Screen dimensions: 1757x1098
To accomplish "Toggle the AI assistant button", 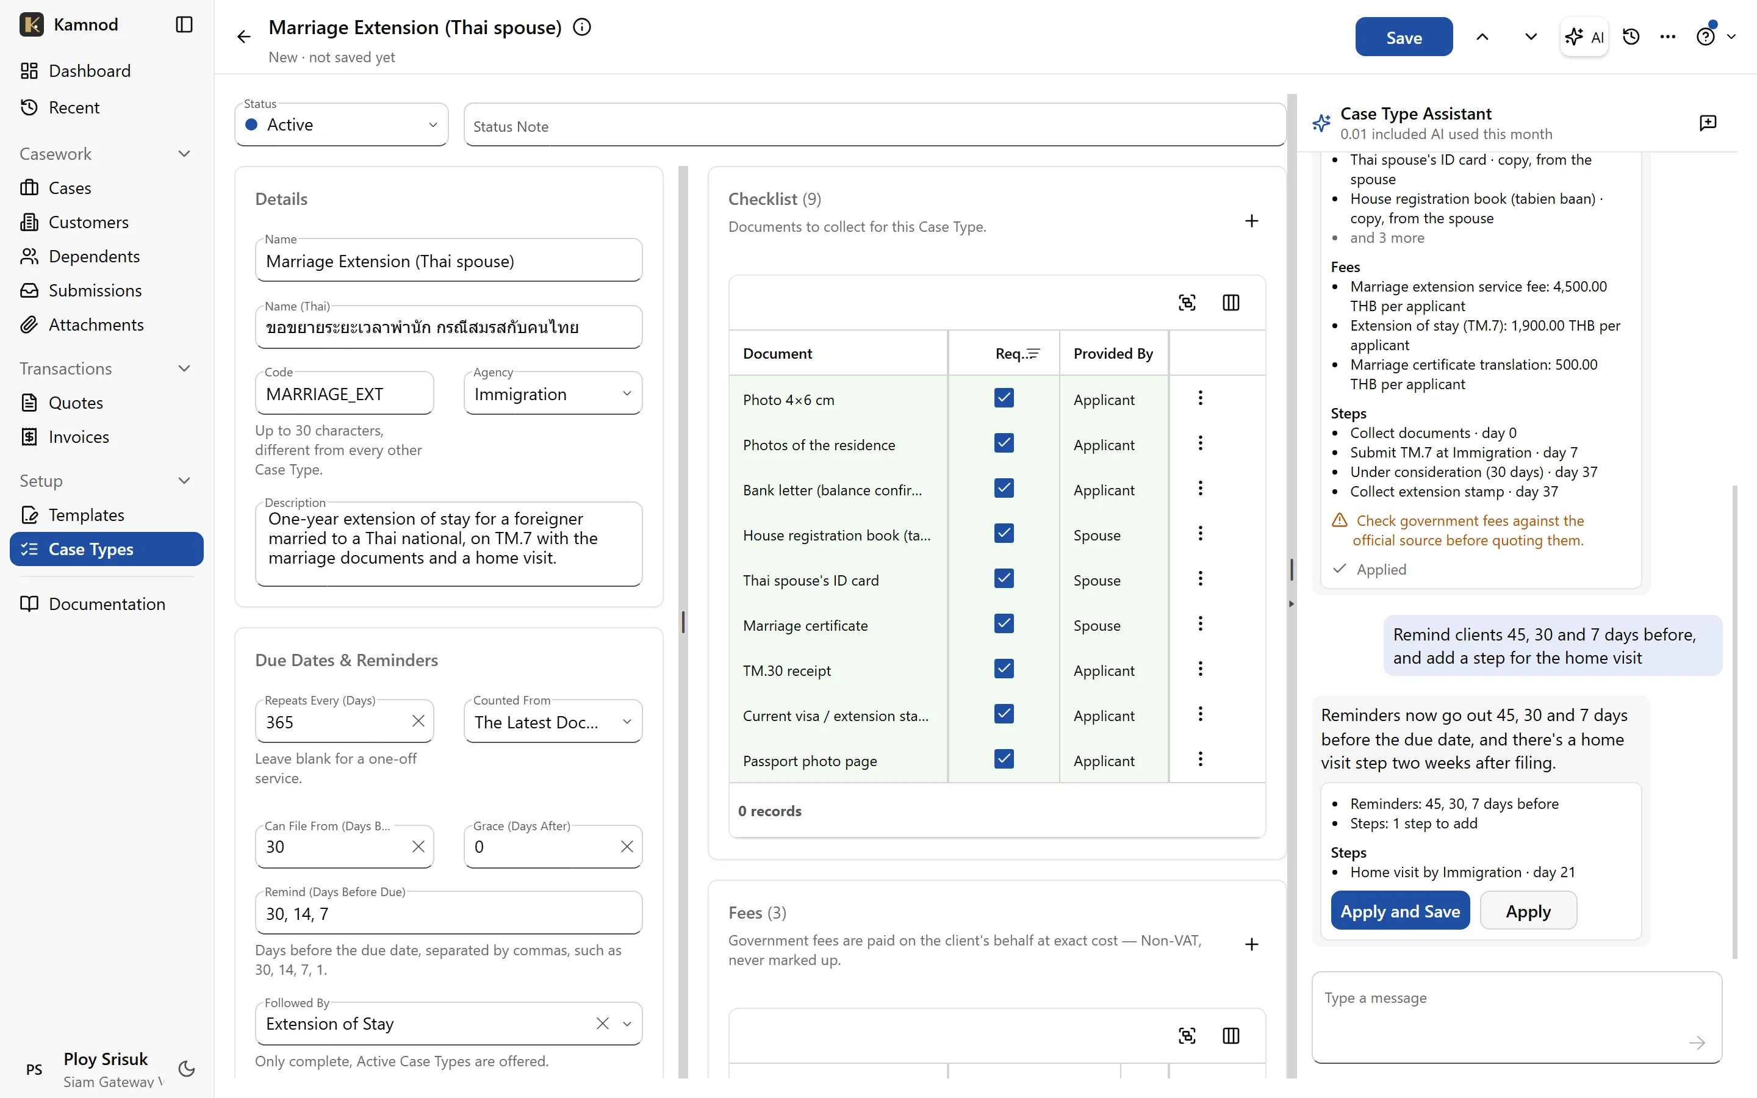I will (x=1584, y=37).
